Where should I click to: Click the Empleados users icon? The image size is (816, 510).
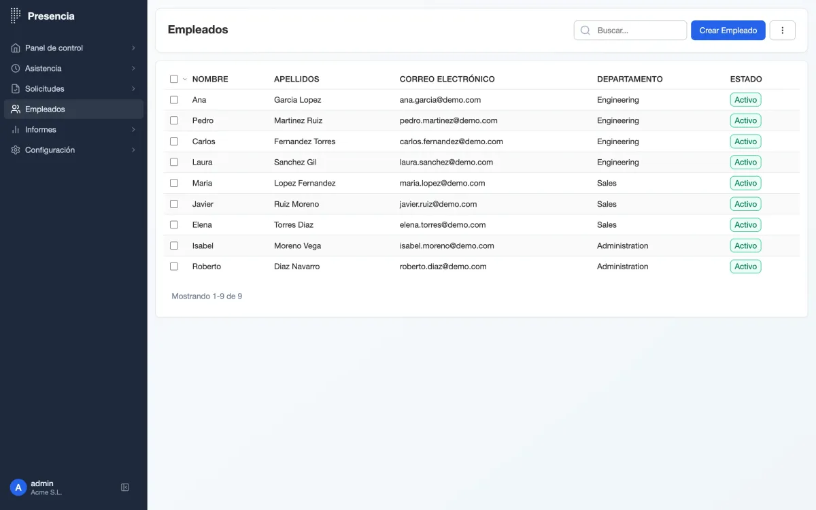pos(15,109)
